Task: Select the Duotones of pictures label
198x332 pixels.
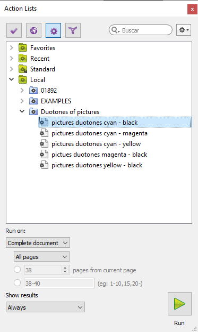Action: (x=70, y=112)
